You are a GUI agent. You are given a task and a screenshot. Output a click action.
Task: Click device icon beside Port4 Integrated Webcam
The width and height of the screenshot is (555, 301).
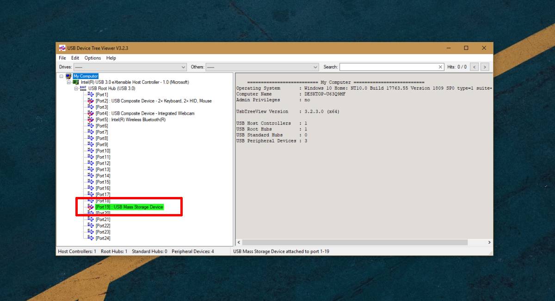pyautogui.click(x=91, y=113)
